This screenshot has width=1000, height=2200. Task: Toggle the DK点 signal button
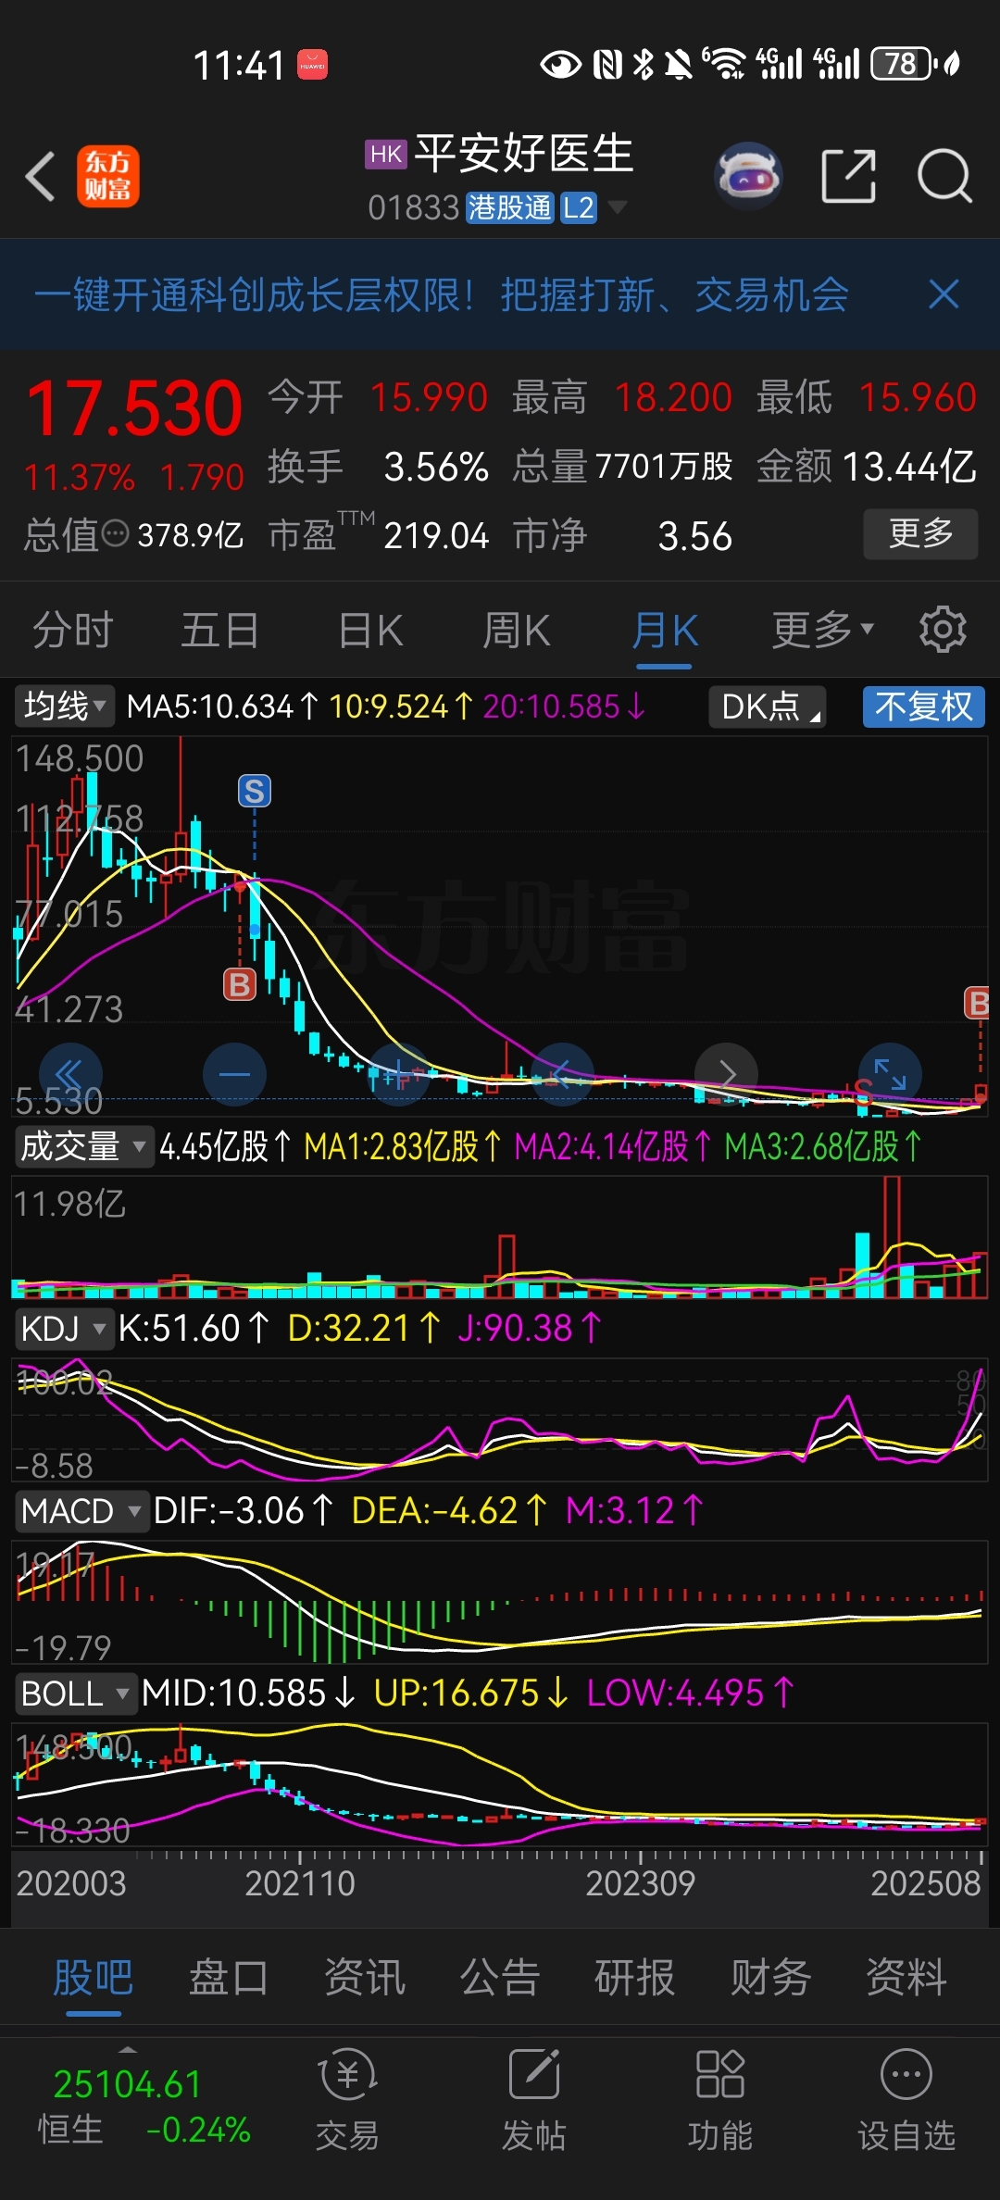point(767,706)
